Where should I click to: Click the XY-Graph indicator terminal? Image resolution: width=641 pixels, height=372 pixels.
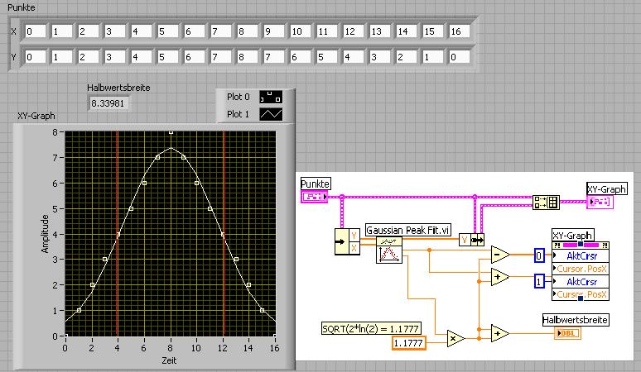click(600, 202)
